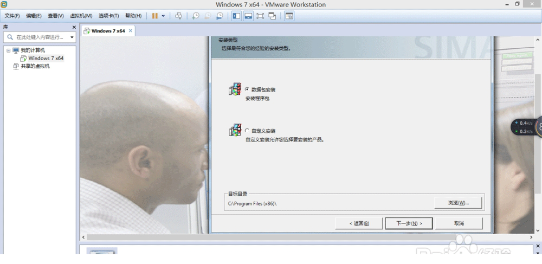This screenshot has width=542, height=264.
Task: Open the 查看(V) menu
Action: click(56, 16)
